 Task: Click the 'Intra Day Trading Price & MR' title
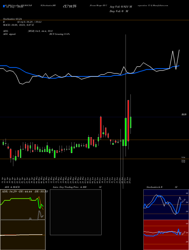pyautogui.click(x=70, y=187)
